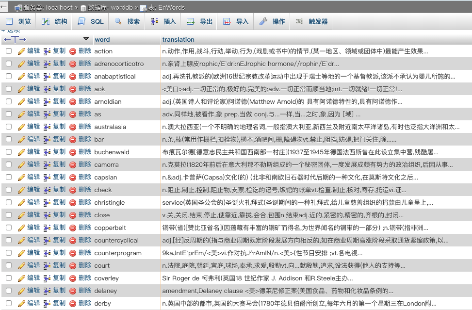Click the copy icon for 'aok' row
Screen dimensions: 472x310
coord(47,89)
